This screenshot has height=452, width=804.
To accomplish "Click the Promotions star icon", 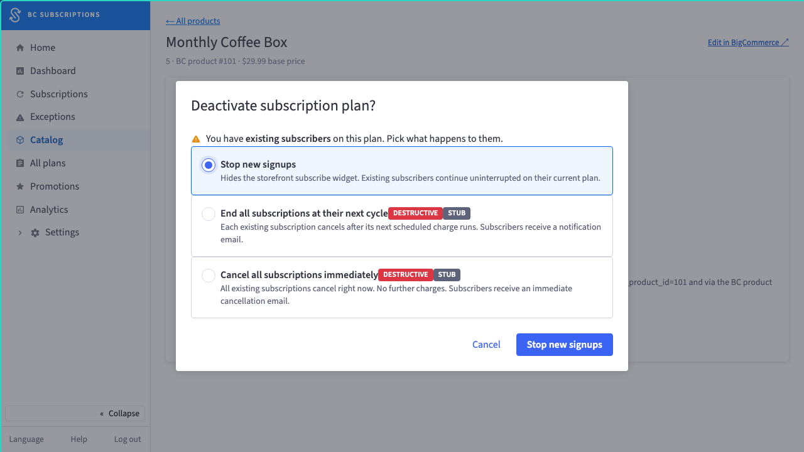I will tap(20, 186).
